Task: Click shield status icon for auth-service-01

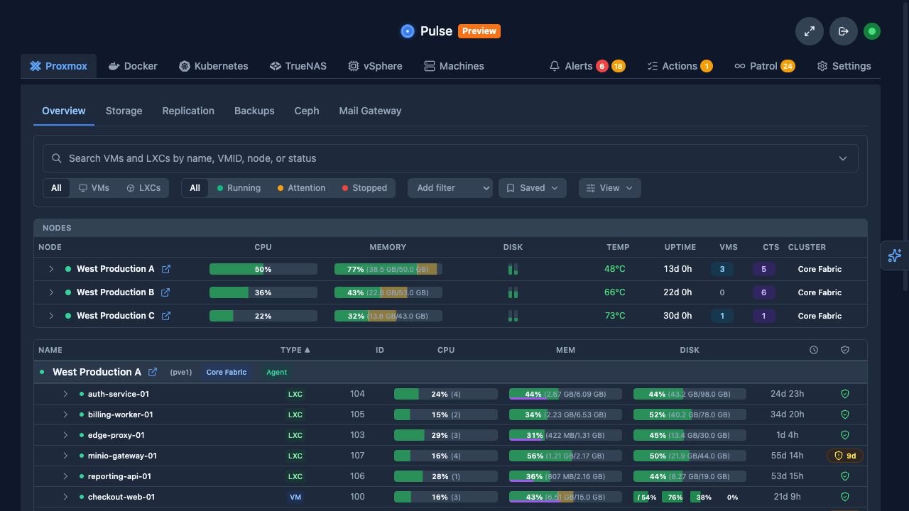Action: pos(845,394)
